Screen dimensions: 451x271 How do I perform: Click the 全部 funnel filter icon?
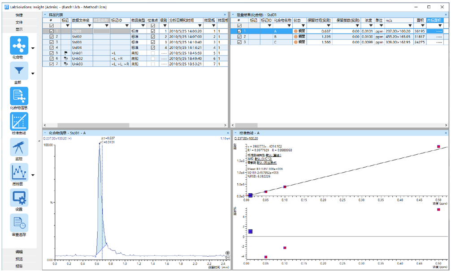click(x=19, y=71)
